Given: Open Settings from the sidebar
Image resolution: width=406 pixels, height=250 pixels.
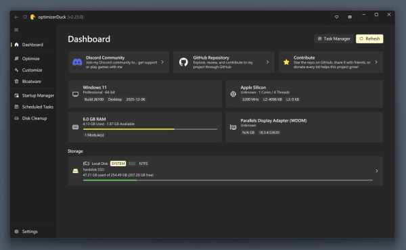Looking at the screenshot, I should [33, 231].
